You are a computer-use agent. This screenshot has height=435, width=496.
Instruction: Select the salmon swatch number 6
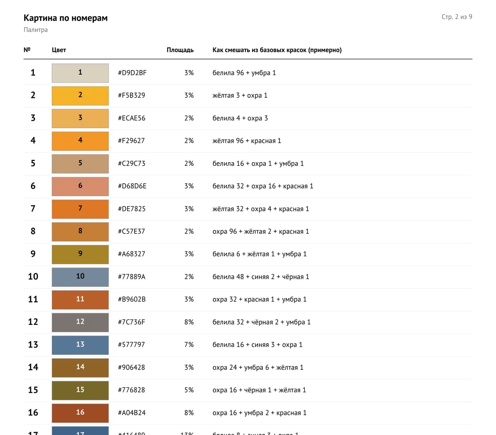pyautogui.click(x=80, y=186)
